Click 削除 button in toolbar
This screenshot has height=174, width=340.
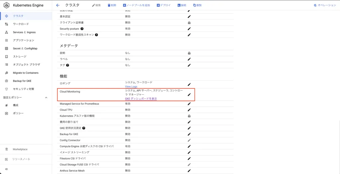[x=112, y=5]
